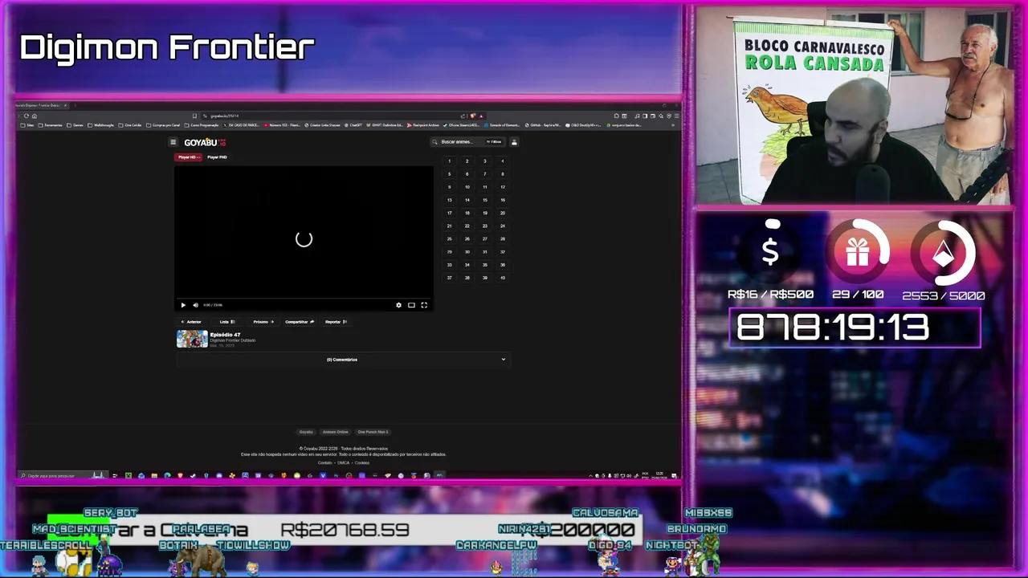The height and width of the screenshot is (578, 1028).
Task: Click taskbar clock
Action: click(661, 475)
